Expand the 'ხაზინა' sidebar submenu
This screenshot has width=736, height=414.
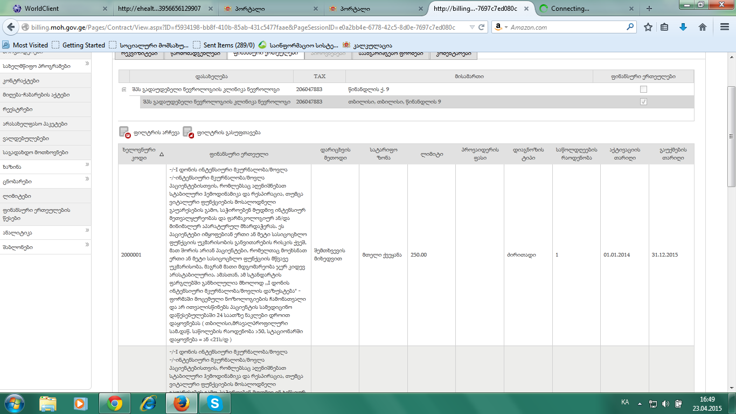[x=87, y=165]
